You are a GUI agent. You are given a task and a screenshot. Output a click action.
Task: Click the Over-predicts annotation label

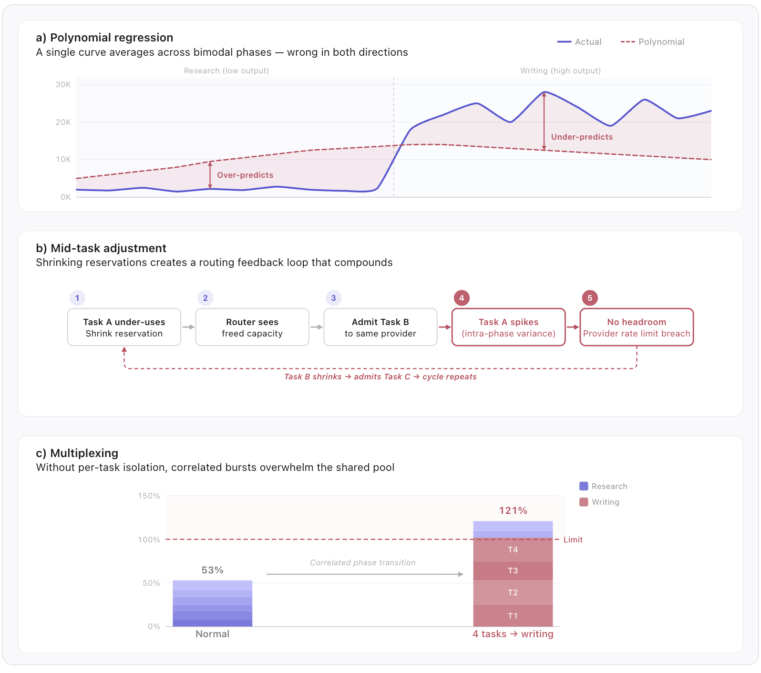245,175
